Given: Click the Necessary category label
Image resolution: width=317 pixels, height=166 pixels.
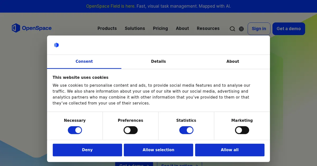Looking at the screenshot, I should pyautogui.click(x=75, y=120).
